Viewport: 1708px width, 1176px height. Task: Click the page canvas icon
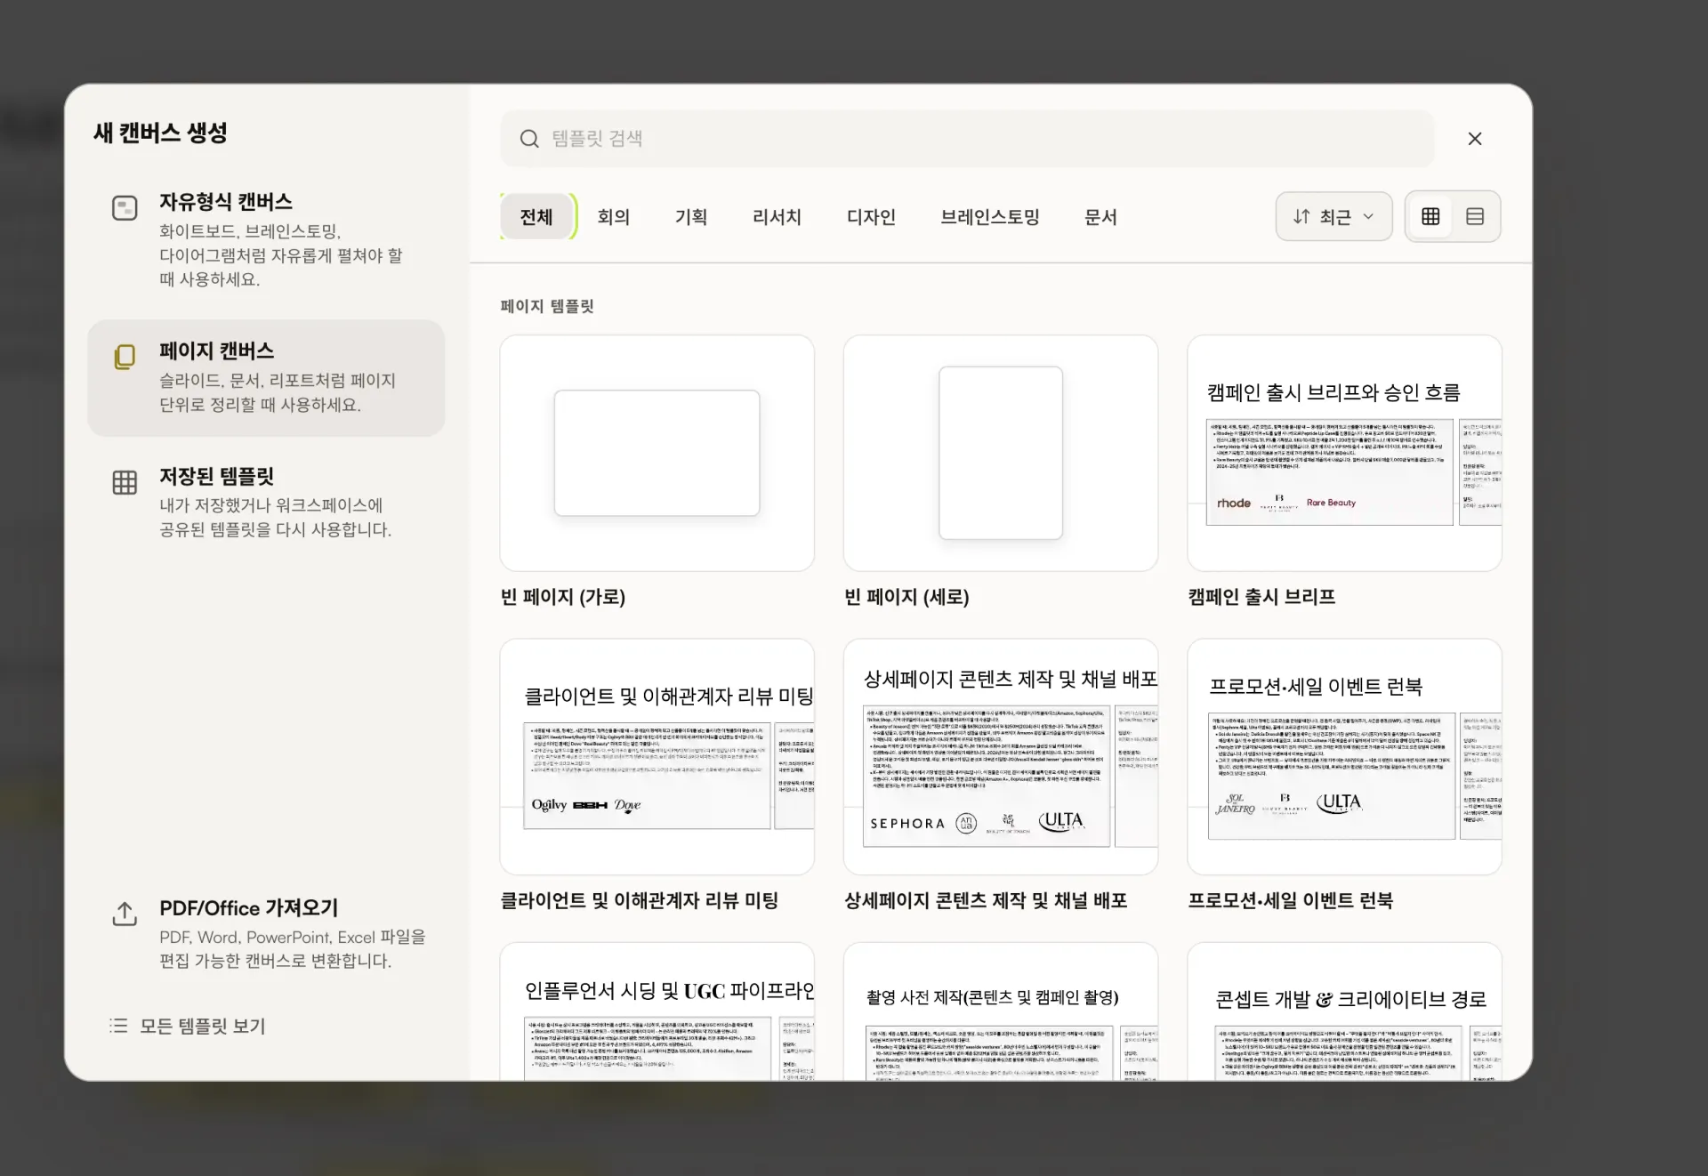(125, 357)
